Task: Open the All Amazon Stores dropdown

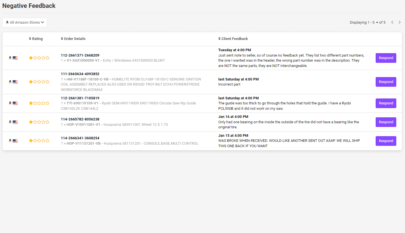Action: coord(25,23)
